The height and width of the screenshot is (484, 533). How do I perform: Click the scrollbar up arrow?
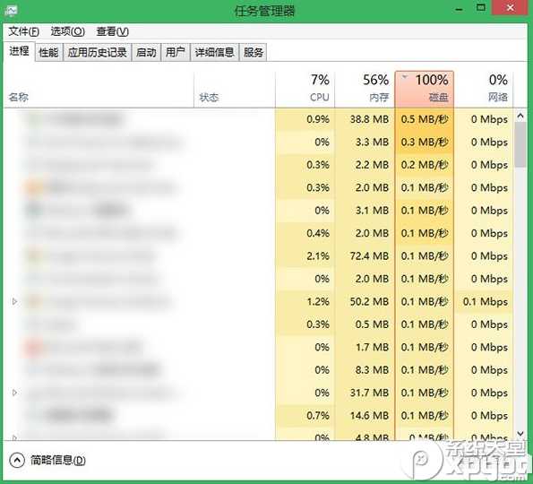(520, 116)
